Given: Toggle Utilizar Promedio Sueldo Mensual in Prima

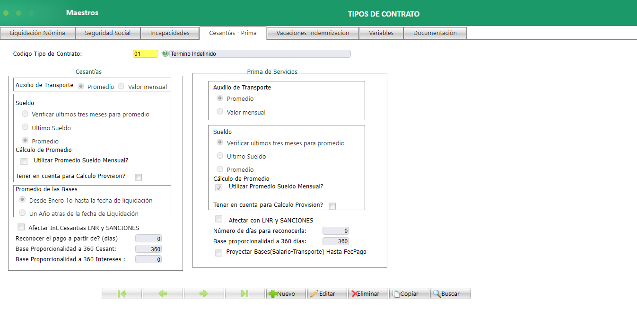Looking at the screenshot, I should 219,188.
